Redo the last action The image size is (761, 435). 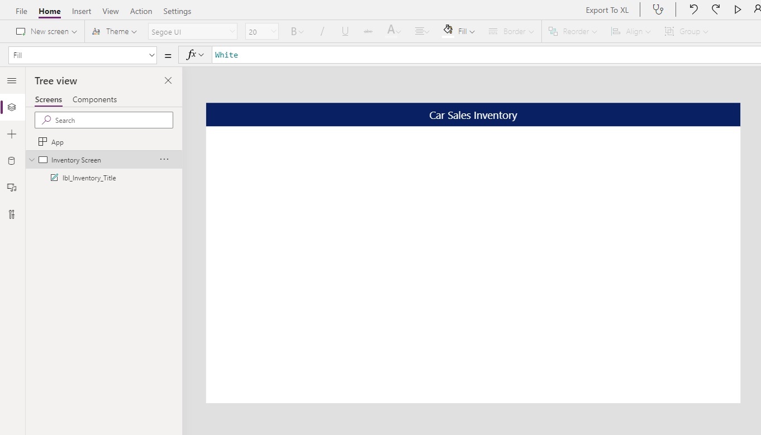click(x=716, y=9)
